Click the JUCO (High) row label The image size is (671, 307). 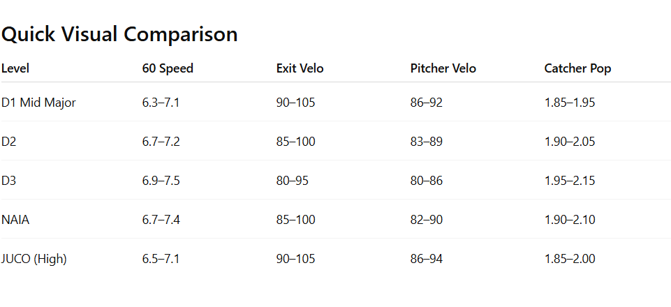coord(34,259)
